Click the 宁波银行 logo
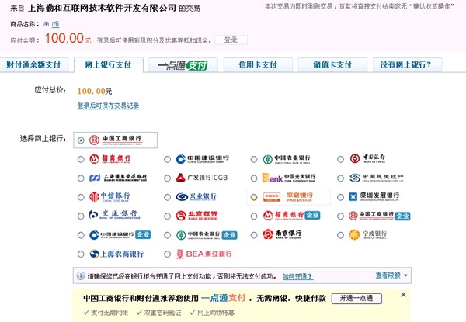Image resolution: width=466 pixels, height=322 pixels. pos(368,234)
